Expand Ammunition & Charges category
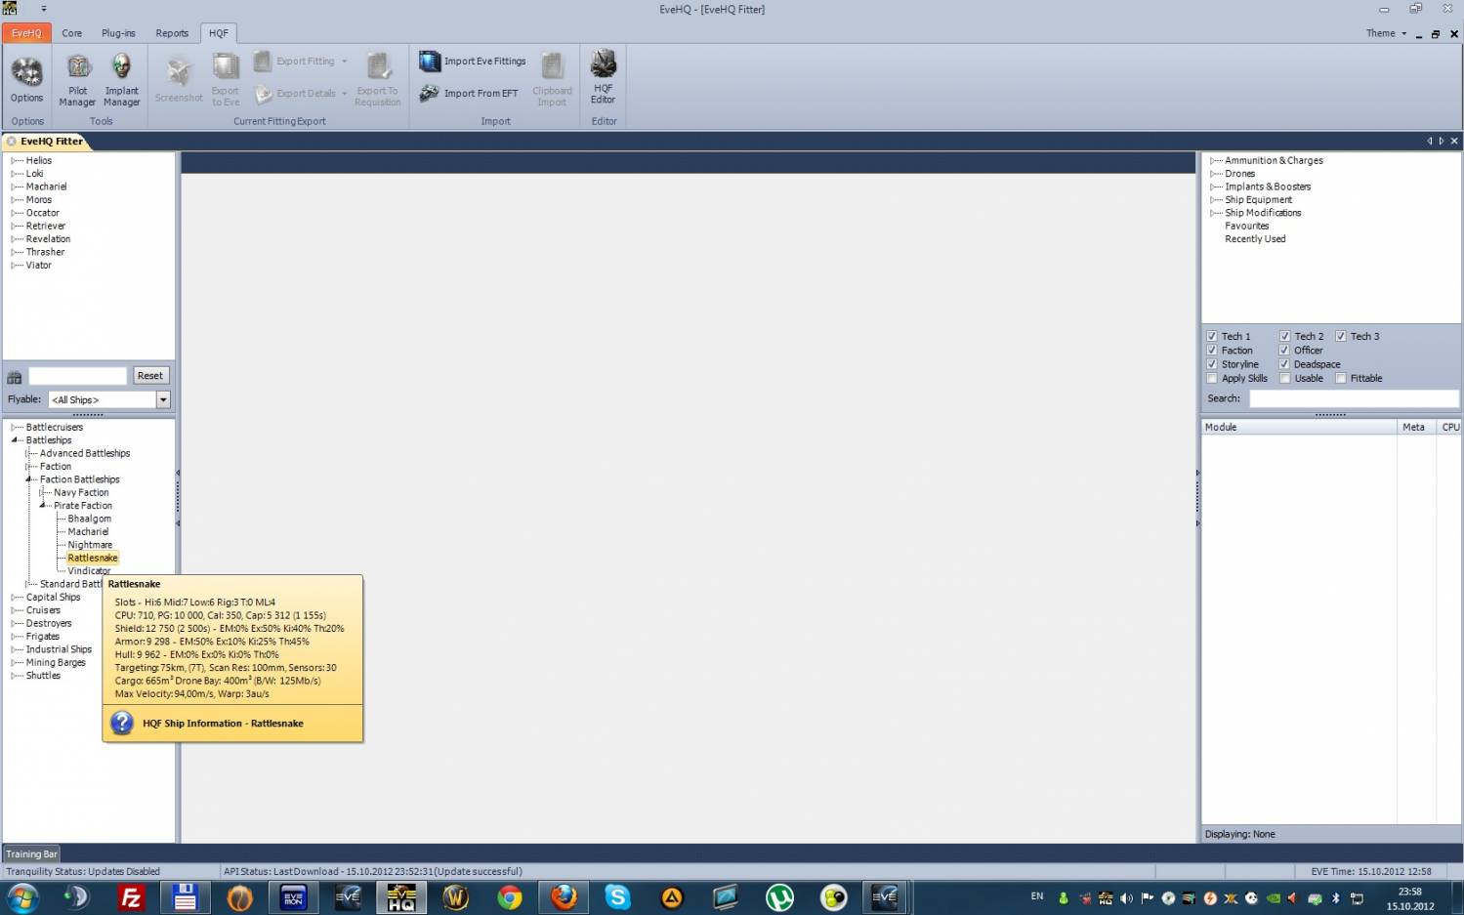Screen dimensions: 1464x915 coord(1213,160)
